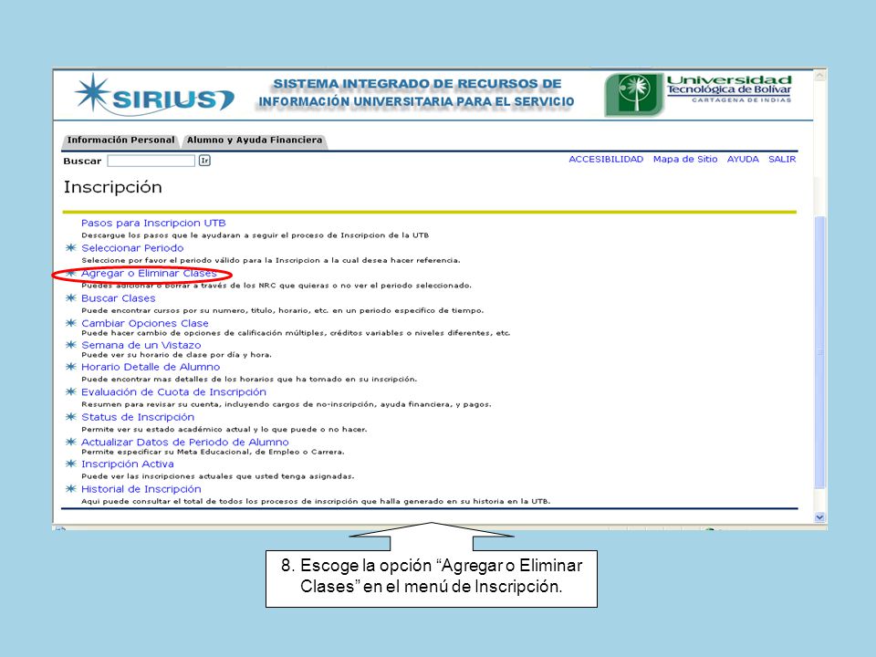Click star bullet beside Inscripción Activa
876x657 pixels.
[x=71, y=464]
